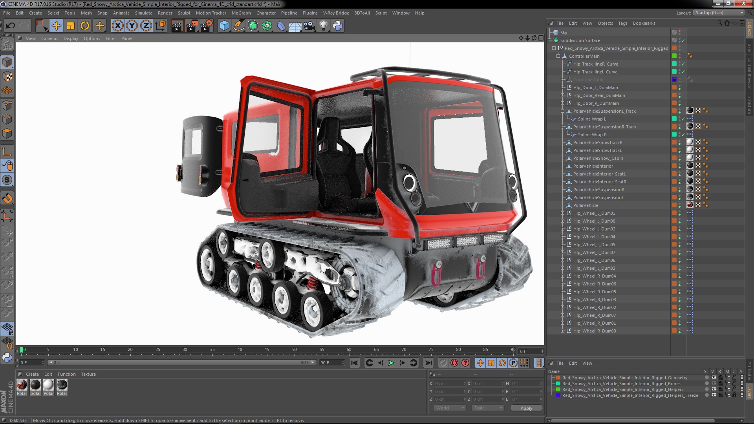Open the Character menu
The height and width of the screenshot is (424, 754).
(266, 13)
